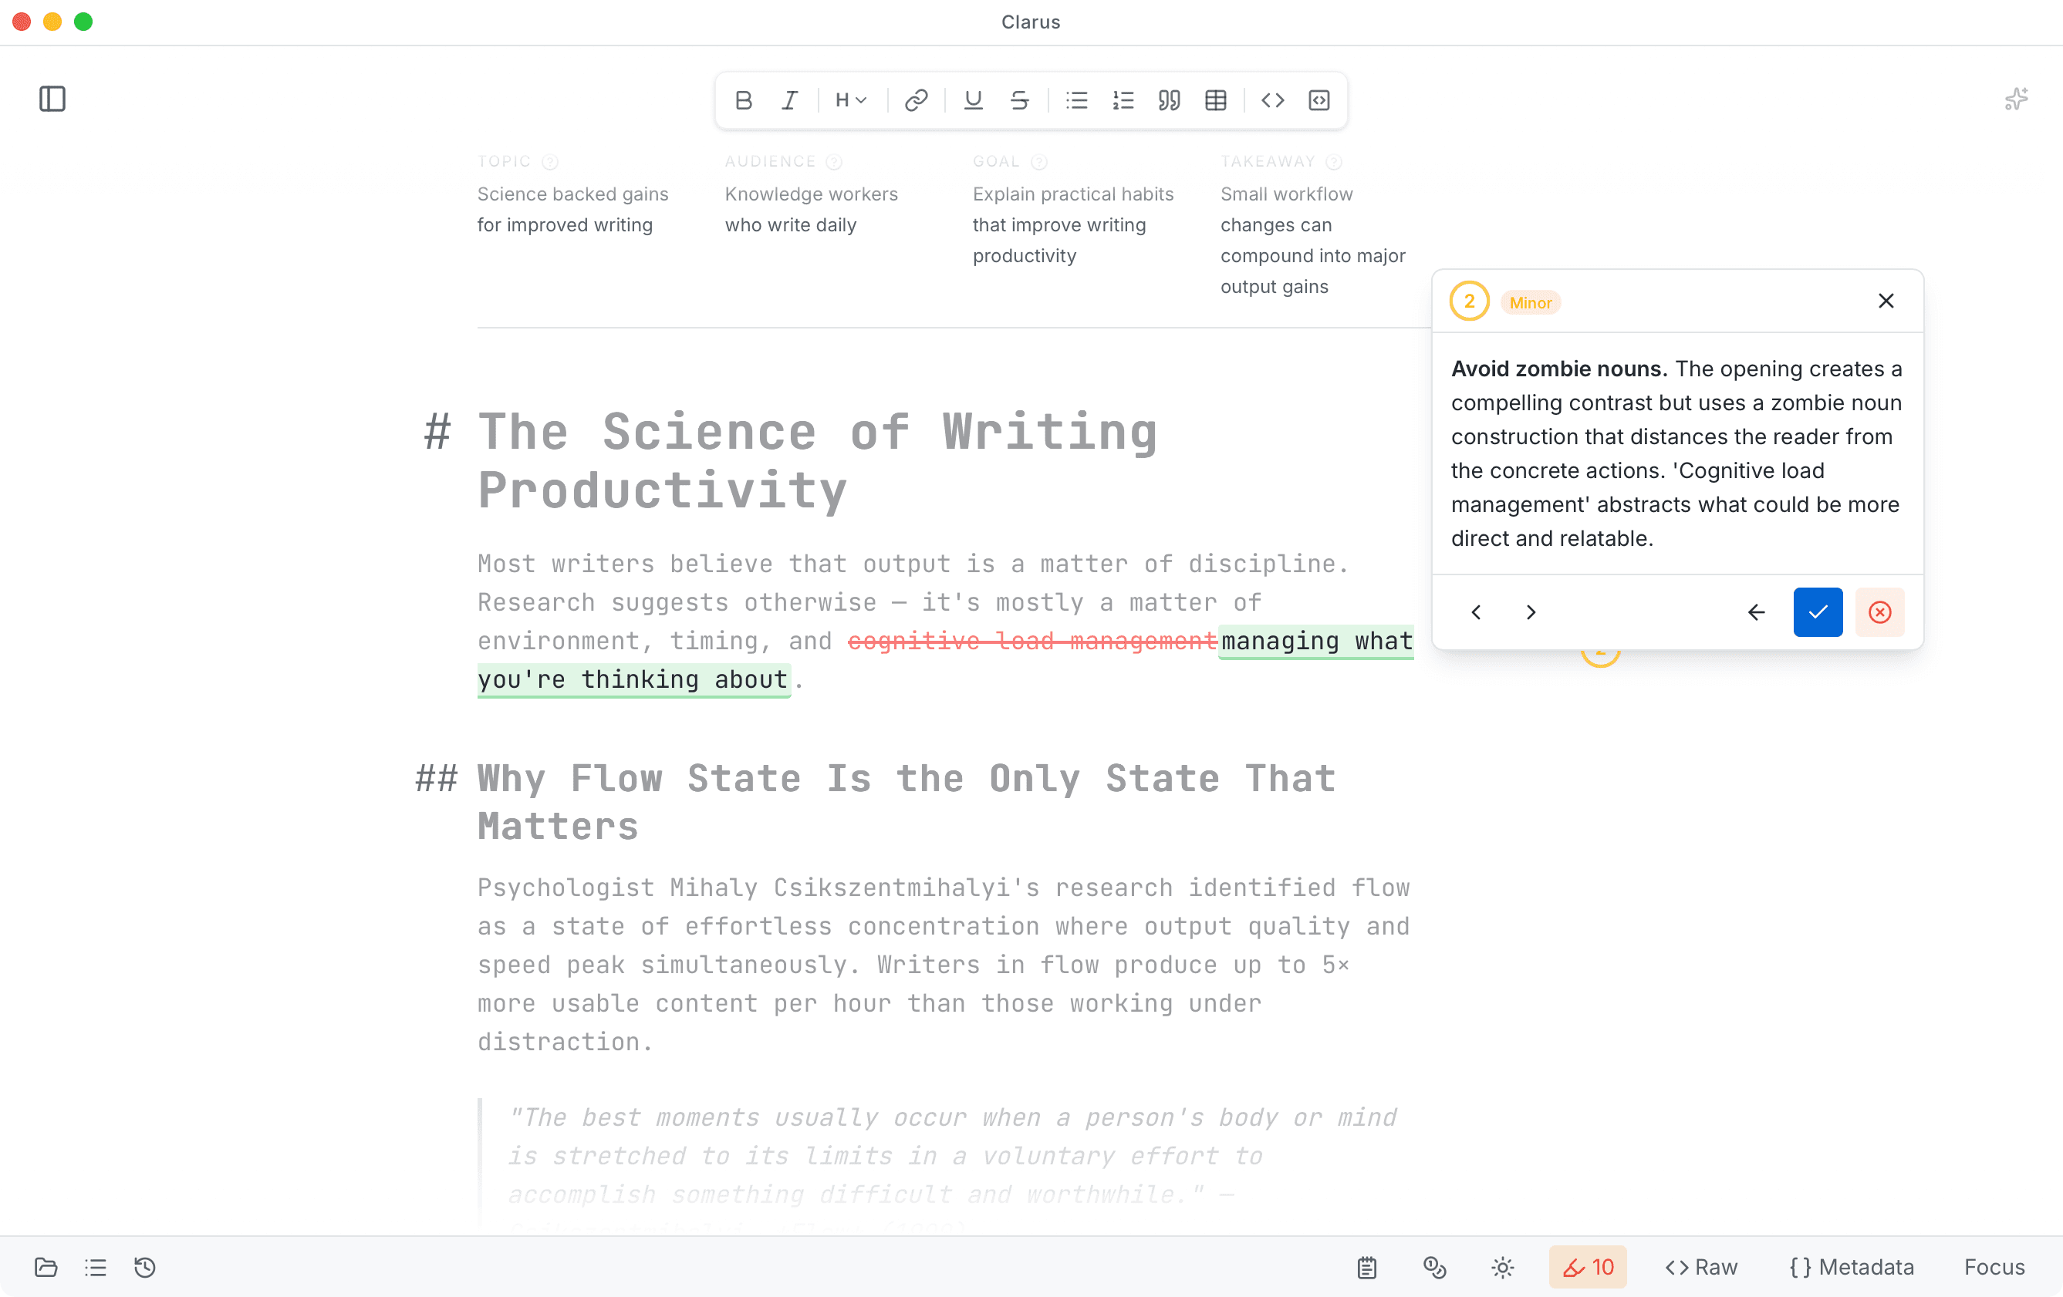The height and width of the screenshot is (1297, 2063).
Task: Apply inline code formatting
Action: point(1272,100)
